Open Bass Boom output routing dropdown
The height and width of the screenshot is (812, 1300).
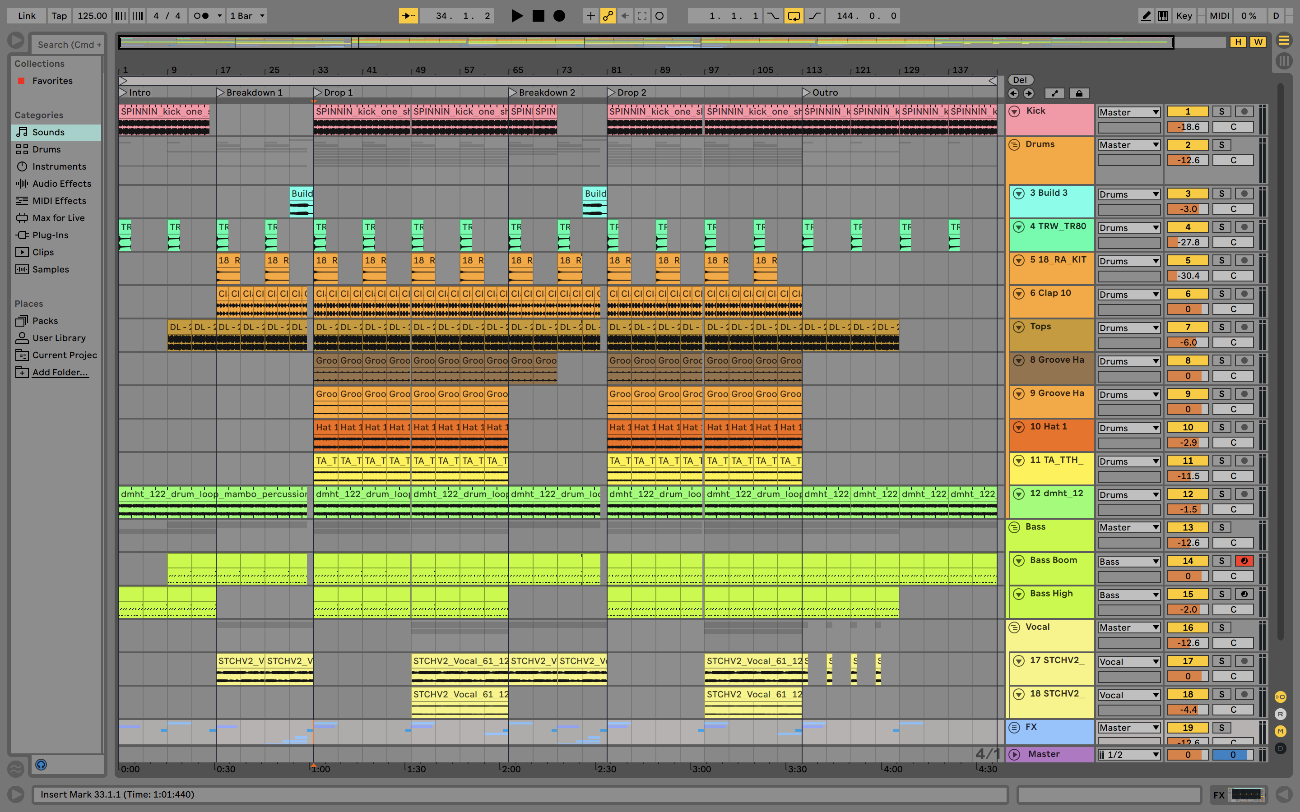point(1128,562)
